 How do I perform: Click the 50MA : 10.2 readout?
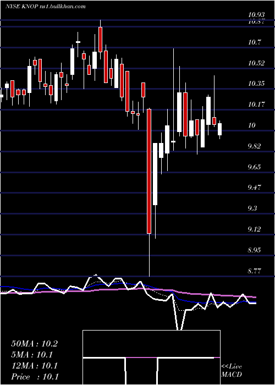[x=34, y=344]
